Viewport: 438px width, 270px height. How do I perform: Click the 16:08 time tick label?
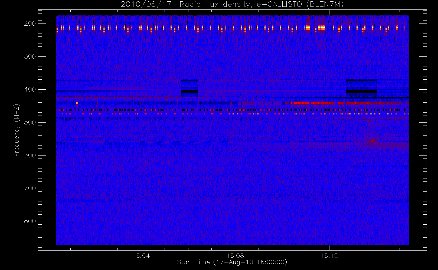(x=235, y=255)
